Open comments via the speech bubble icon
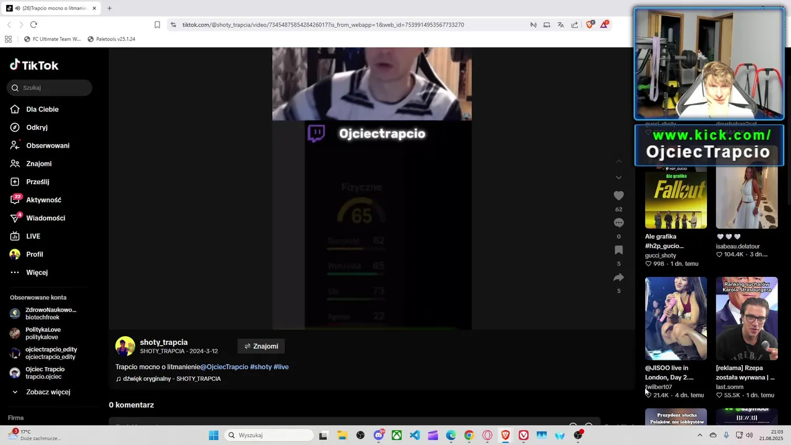The image size is (791, 445). pyautogui.click(x=619, y=222)
